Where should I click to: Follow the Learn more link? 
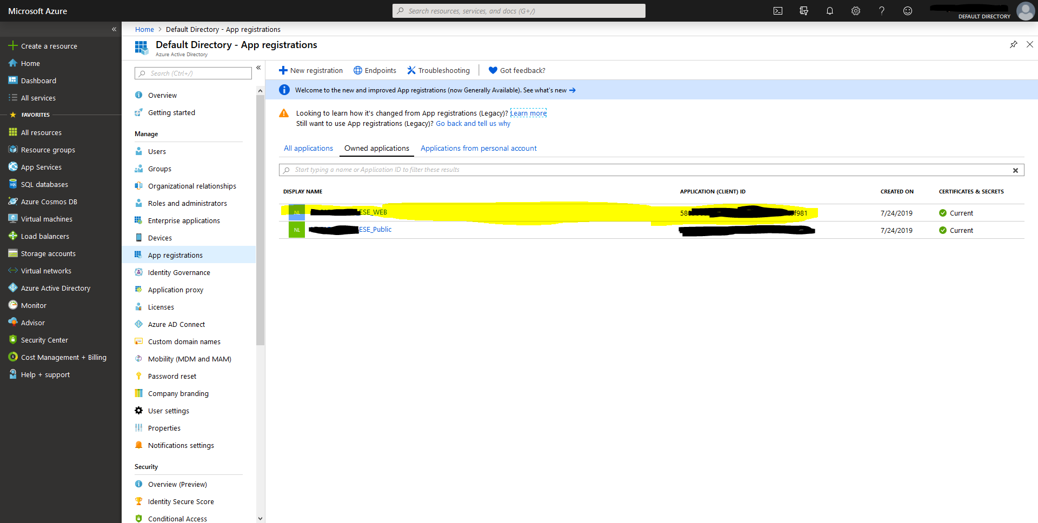[528, 113]
